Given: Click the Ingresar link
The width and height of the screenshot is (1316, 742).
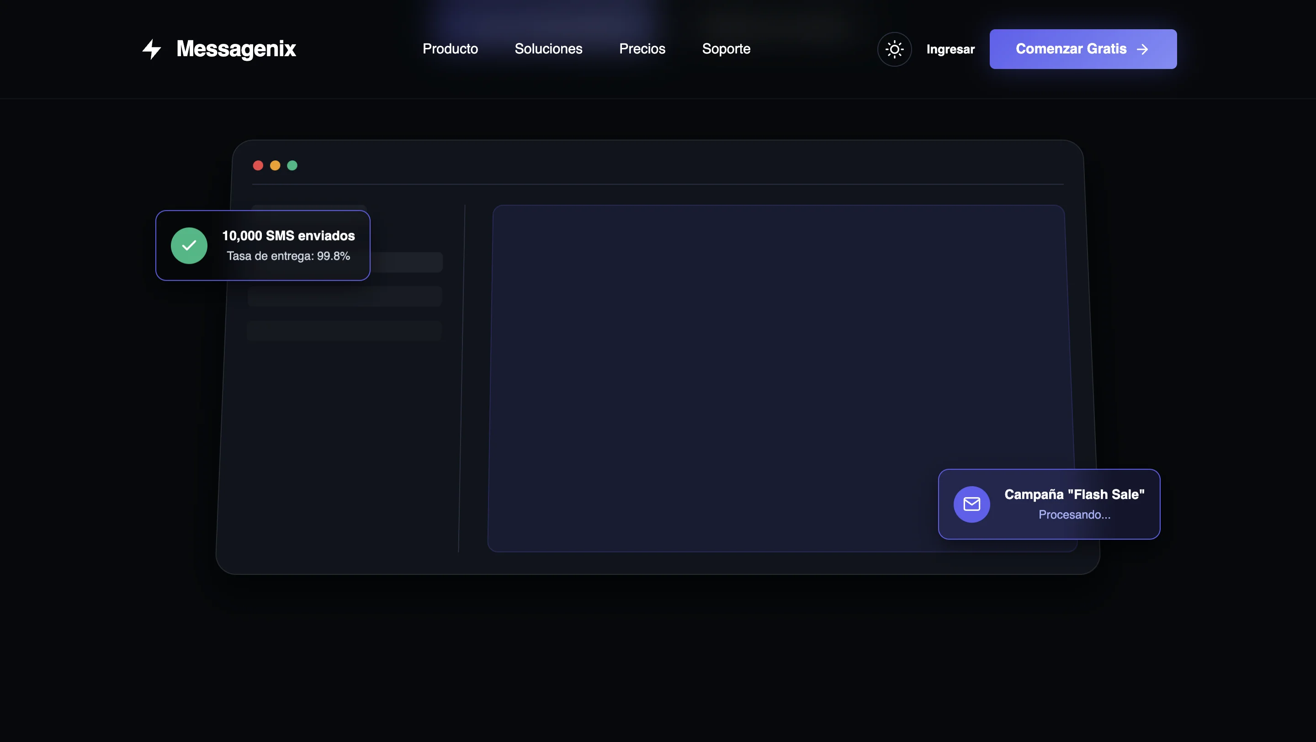Looking at the screenshot, I should (x=950, y=49).
